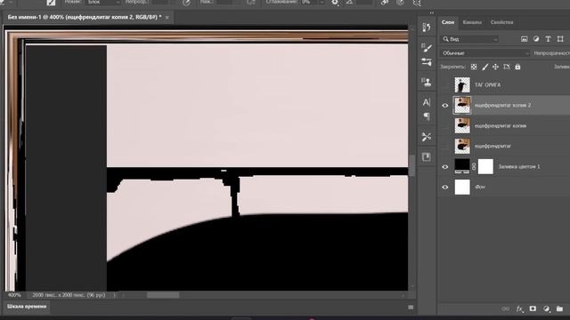Screen dimensions: 570x320
Task: Click the black fill color swatch thumbnail
Action: click(462, 166)
